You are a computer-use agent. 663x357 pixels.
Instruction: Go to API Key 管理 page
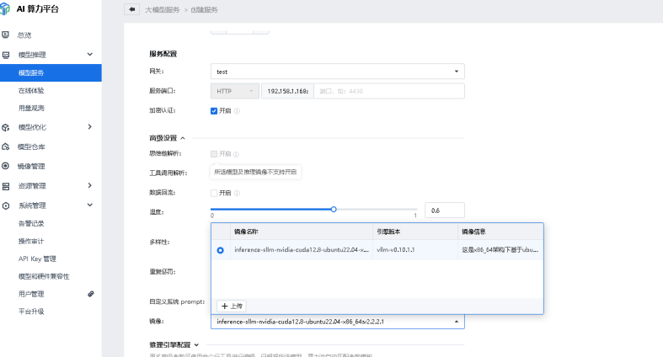37,258
